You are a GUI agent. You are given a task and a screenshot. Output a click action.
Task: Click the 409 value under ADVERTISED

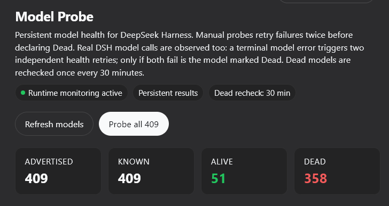tap(36, 178)
